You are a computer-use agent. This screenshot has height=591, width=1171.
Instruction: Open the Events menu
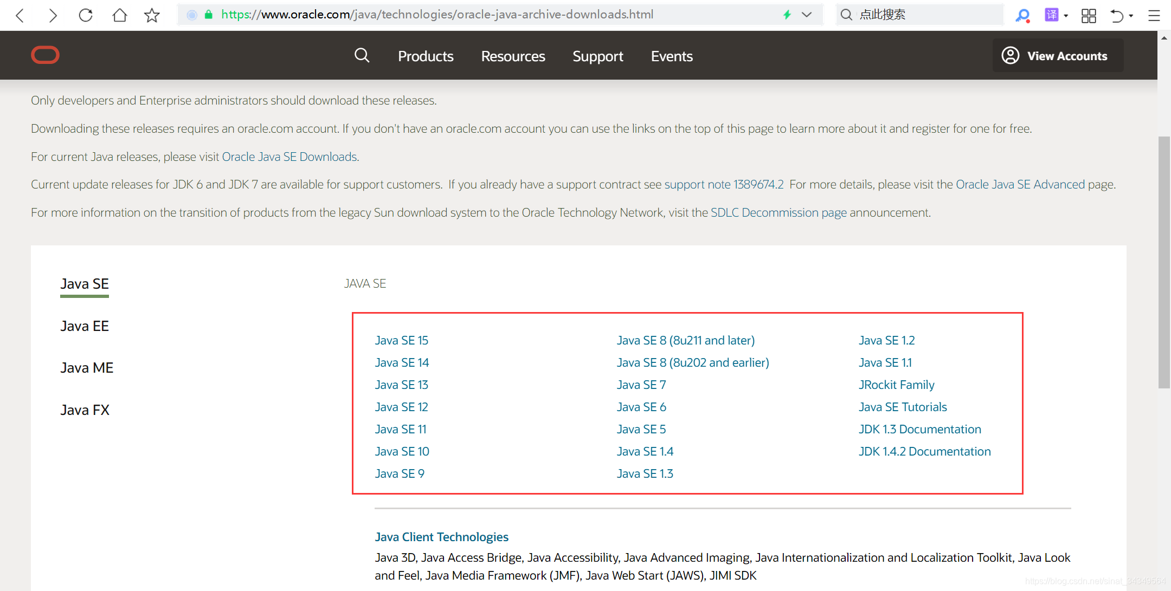[x=672, y=56]
